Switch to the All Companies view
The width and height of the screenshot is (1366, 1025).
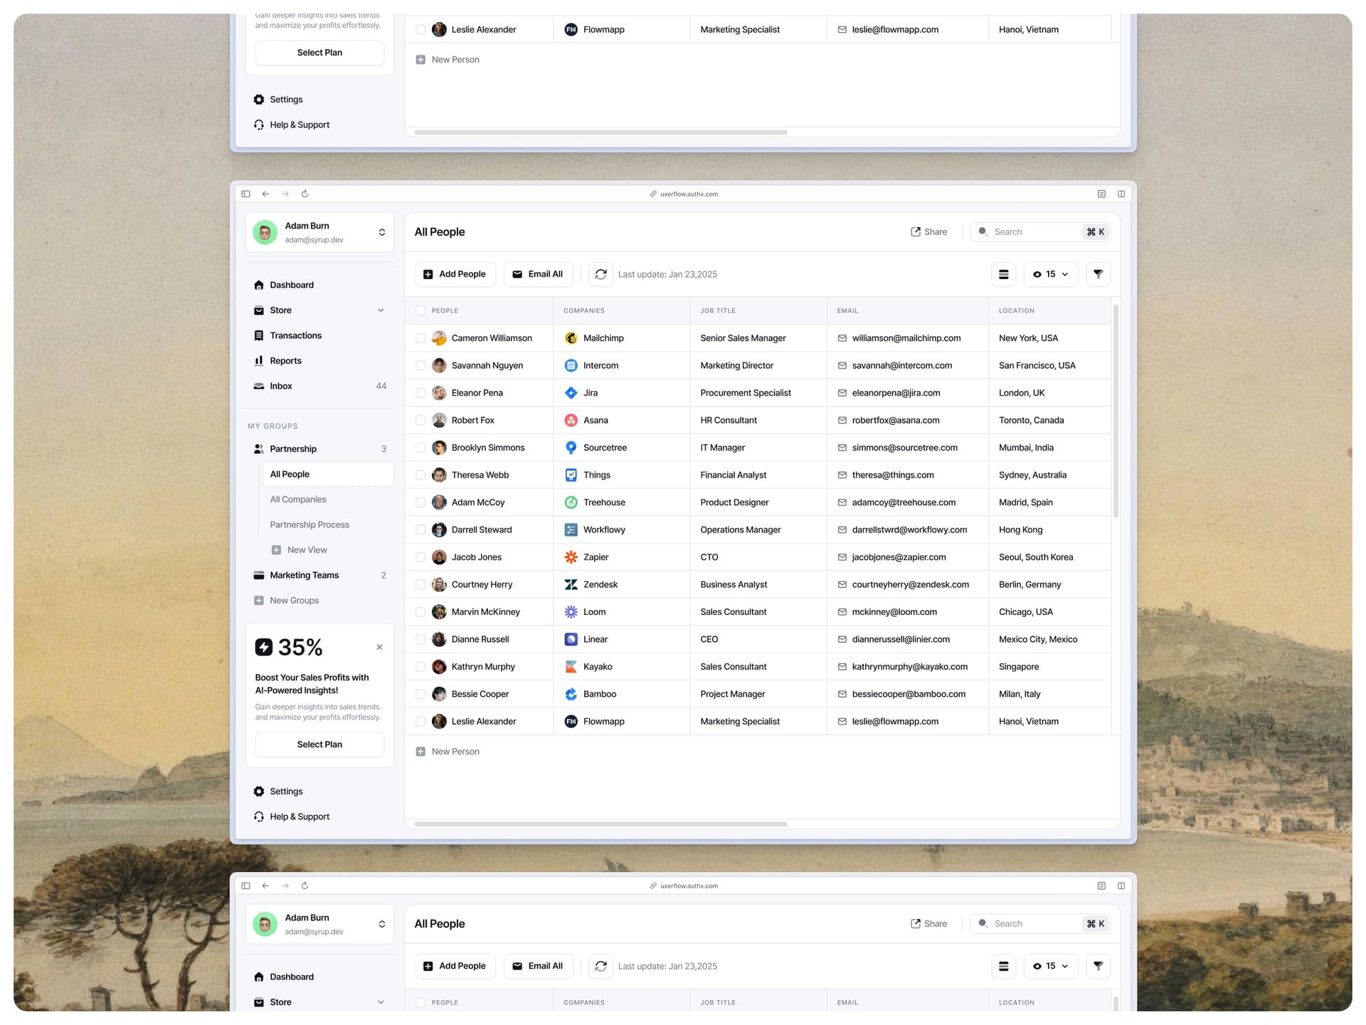tap(297, 499)
